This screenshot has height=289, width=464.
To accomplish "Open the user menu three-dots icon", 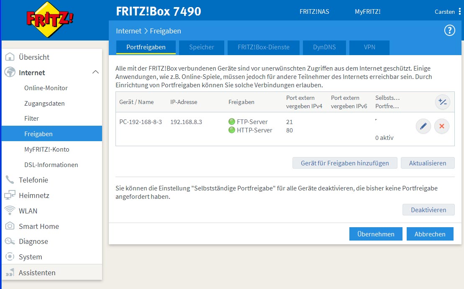I will tap(459, 12).
